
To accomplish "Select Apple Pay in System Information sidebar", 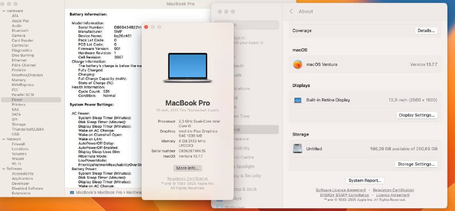I will pos(20,21).
